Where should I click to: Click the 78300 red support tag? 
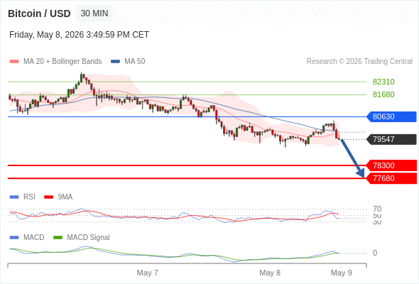point(391,165)
